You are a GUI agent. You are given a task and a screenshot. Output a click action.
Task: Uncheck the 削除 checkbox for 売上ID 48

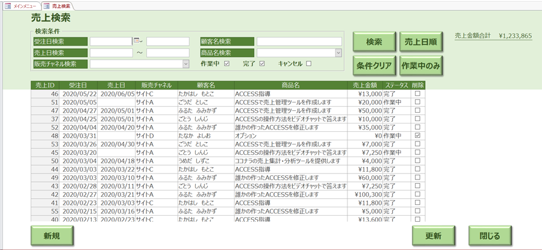point(417,136)
